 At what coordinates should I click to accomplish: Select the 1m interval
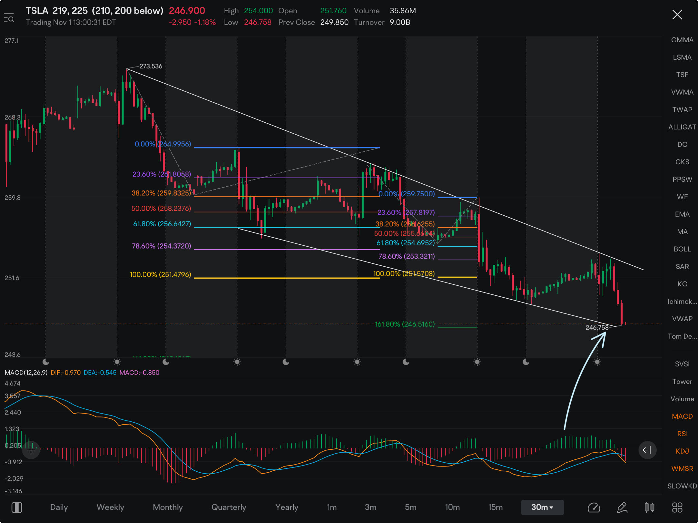pos(332,507)
